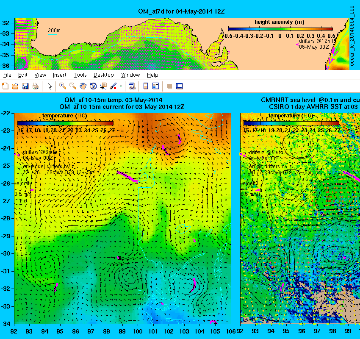Activate the Zoom Out magnifier
360x339 pixels.
(73, 86)
